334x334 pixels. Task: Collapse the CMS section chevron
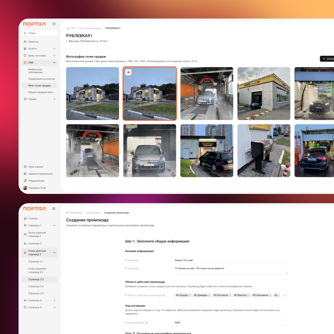[x=54, y=62]
